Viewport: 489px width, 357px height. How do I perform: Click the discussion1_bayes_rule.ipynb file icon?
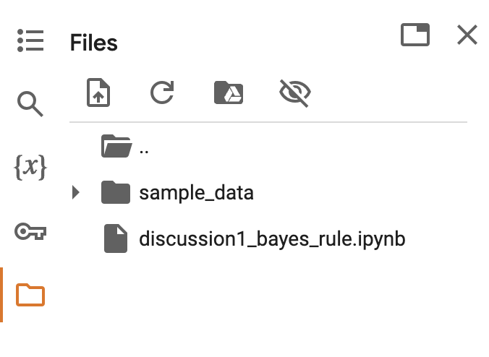click(116, 238)
